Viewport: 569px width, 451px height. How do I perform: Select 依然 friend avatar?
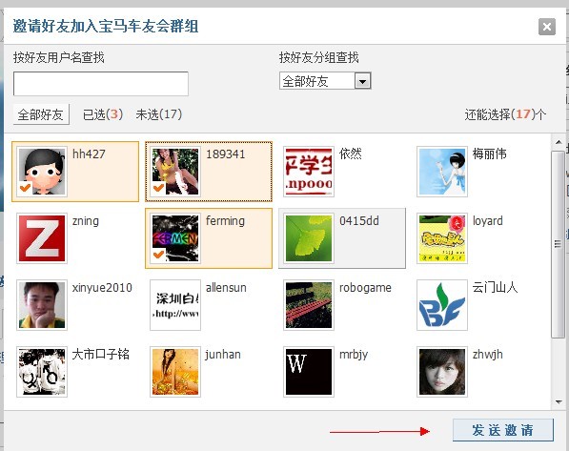click(309, 172)
